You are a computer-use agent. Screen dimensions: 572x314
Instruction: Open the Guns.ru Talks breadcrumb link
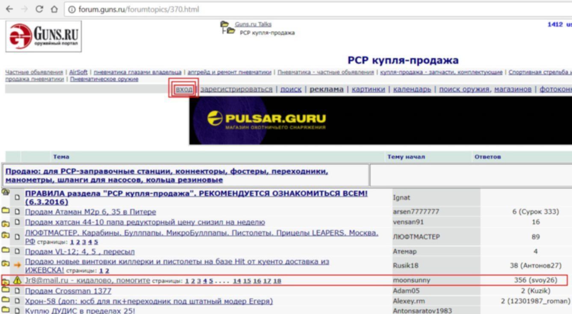tap(253, 24)
